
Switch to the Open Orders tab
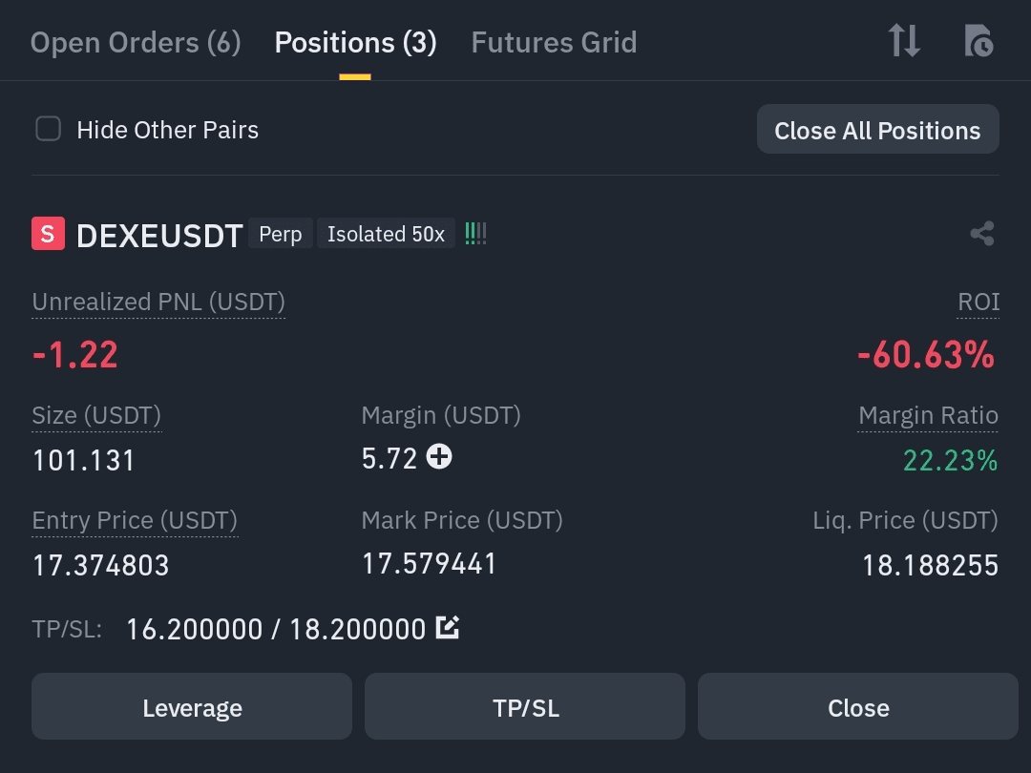136,43
